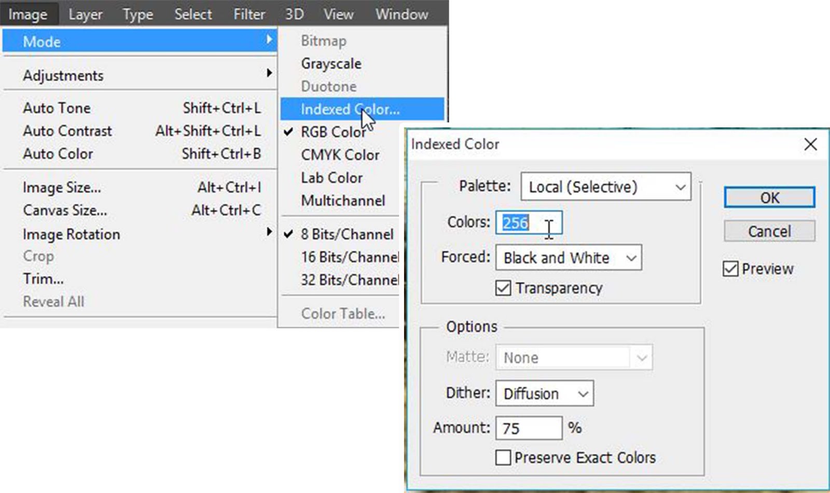Open the Layer menu
The height and width of the screenshot is (493, 830).
(85, 14)
